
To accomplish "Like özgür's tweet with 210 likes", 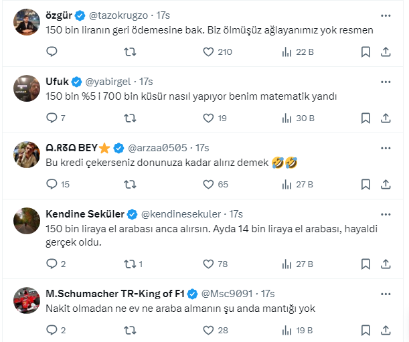I will (x=208, y=52).
